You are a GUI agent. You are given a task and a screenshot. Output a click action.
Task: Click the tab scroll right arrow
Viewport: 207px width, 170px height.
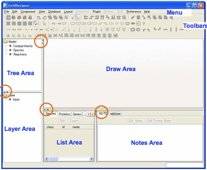coord(92,114)
